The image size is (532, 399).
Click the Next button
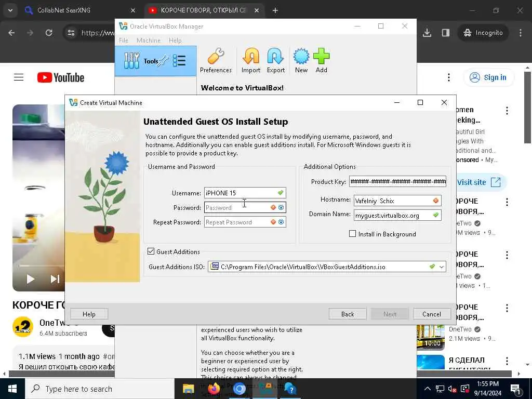click(390, 314)
